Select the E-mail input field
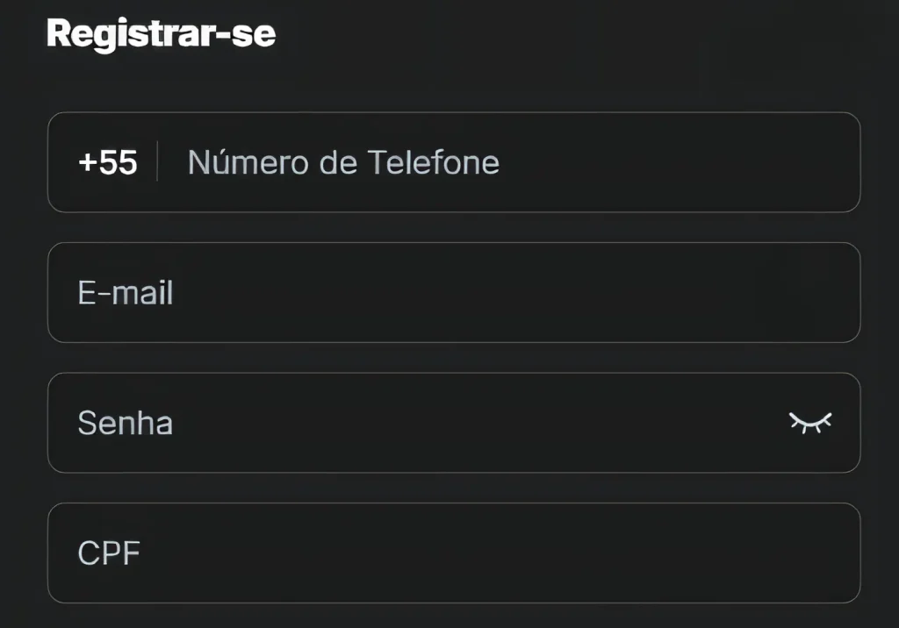 coord(454,292)
